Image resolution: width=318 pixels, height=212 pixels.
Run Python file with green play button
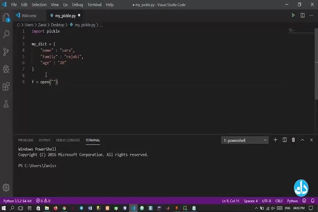(293, 15)
